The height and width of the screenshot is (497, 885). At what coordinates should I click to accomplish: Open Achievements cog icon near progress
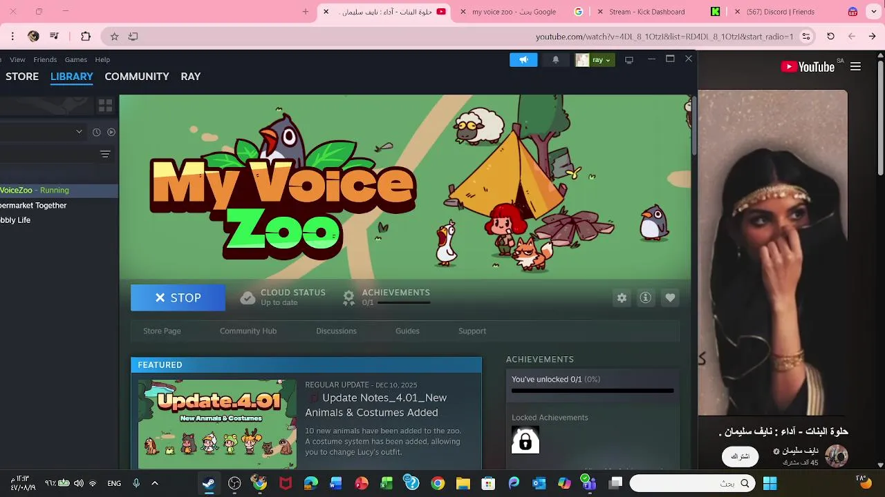[x=349, y=298]
